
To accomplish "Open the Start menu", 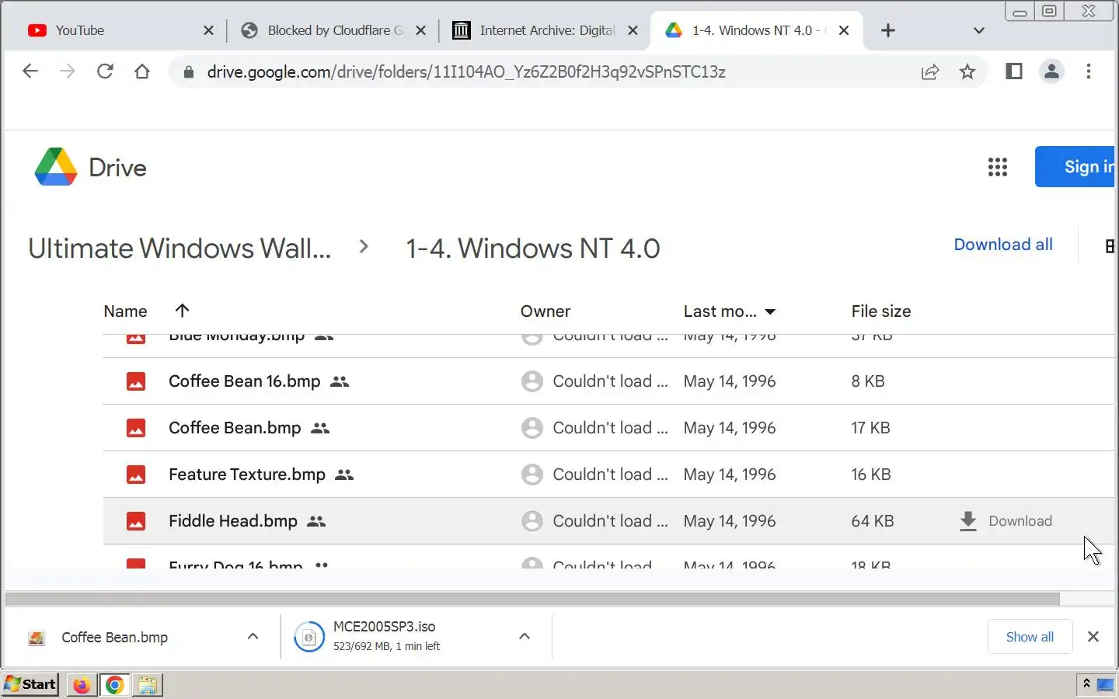I will 30,684.
